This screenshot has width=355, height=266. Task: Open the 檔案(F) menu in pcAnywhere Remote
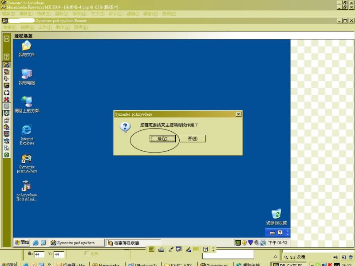tap(10, 27)
